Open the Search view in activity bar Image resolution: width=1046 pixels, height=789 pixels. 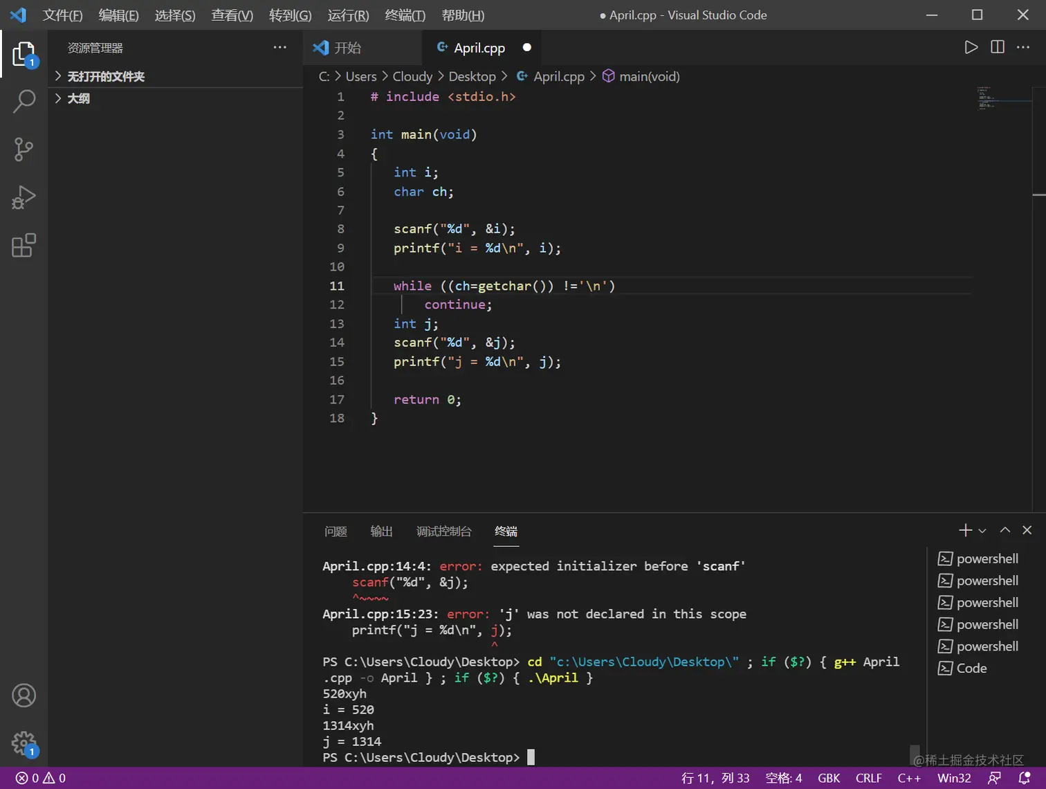click(x=24, y=101)
